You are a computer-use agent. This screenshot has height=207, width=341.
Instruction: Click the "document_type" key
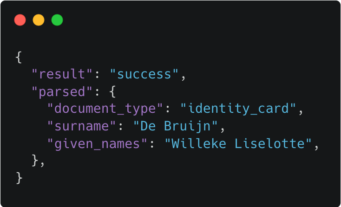pyautogui.click(x=105, y=109)
